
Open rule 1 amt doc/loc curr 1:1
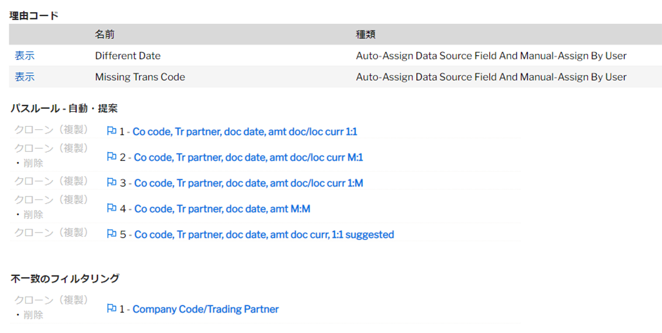245,132
